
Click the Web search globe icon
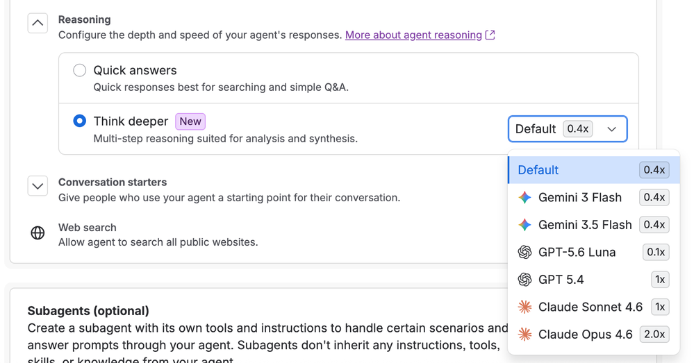click(38, 233)
